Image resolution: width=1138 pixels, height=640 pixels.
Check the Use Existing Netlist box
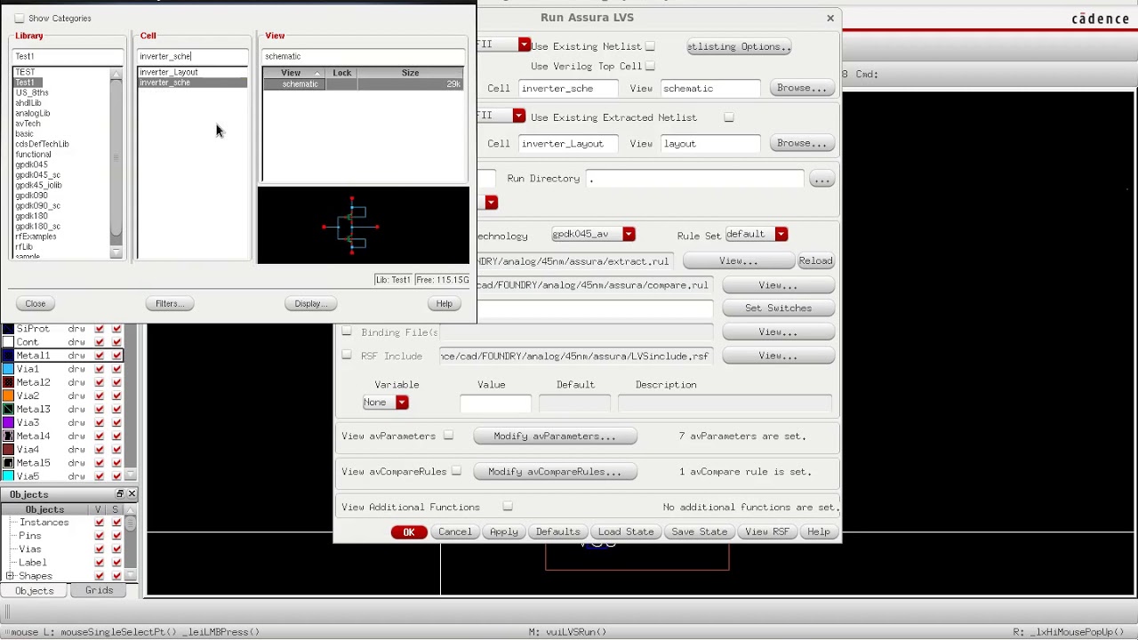650,46
